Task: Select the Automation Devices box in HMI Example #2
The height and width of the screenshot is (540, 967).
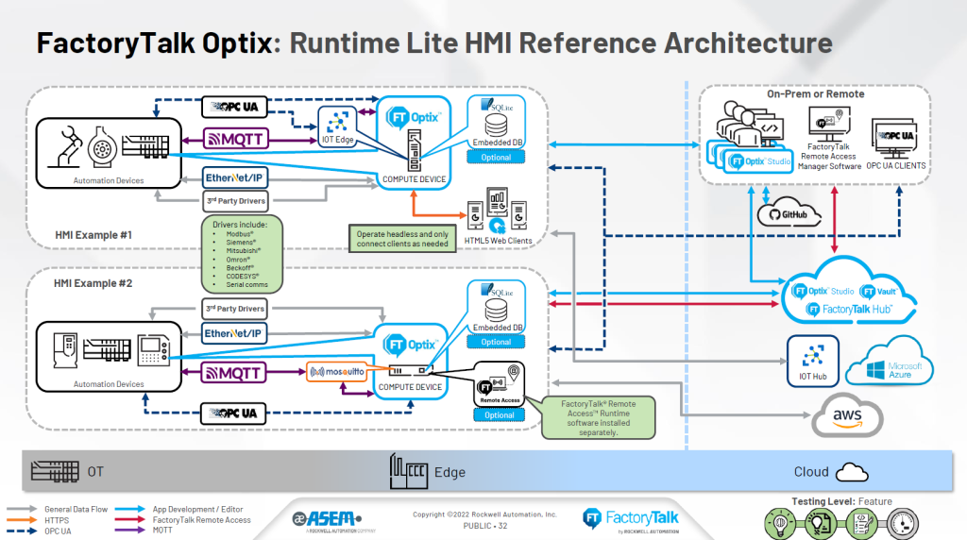Action: tap(109, 356)
